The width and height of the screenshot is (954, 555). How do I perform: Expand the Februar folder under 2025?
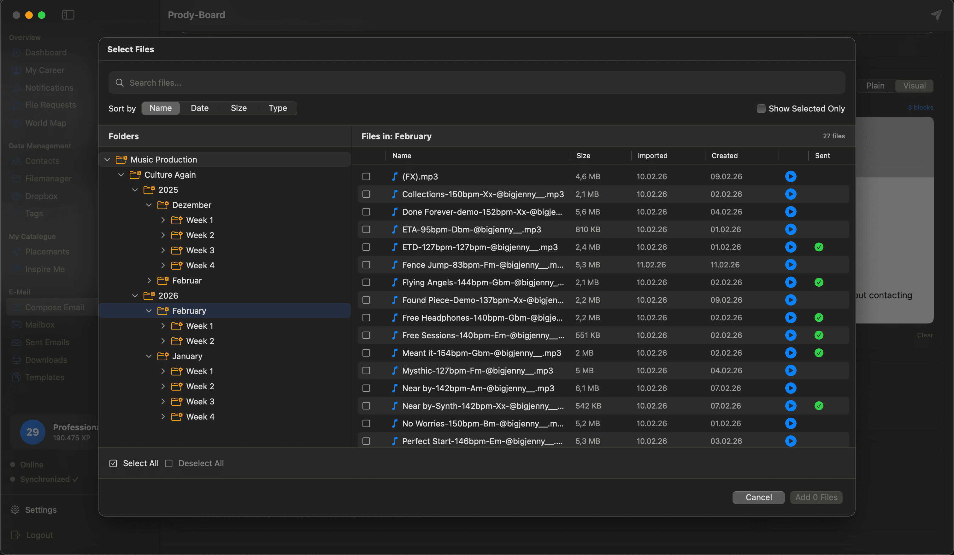click(148, 280)
